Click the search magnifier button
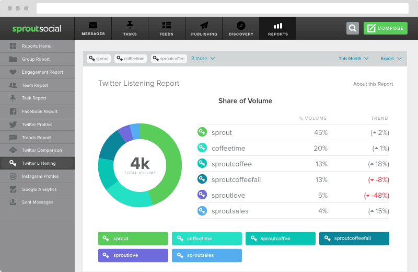This screenshot has width=418, height=272. click(x=353, y=28)
